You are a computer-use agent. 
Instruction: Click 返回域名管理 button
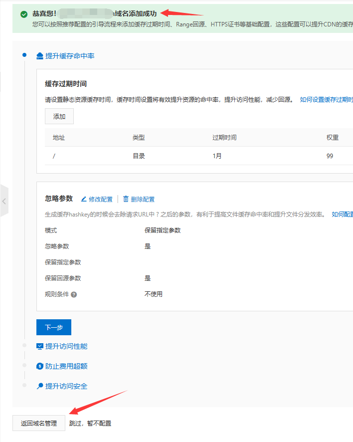coord(39,424)
